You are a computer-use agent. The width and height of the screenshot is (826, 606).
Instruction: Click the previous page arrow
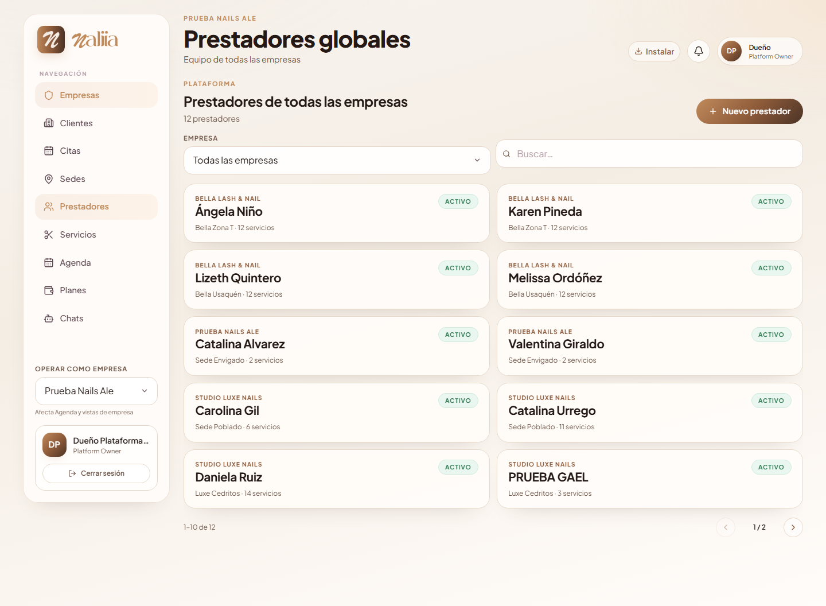point(726,527)
